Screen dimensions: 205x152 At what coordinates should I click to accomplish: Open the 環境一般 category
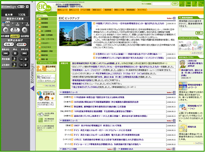[47, 59]
